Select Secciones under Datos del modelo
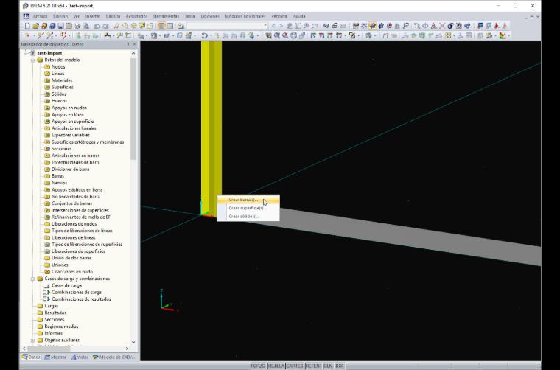The width and height of the screenshot is (560, 370). [x=61, y=149]
